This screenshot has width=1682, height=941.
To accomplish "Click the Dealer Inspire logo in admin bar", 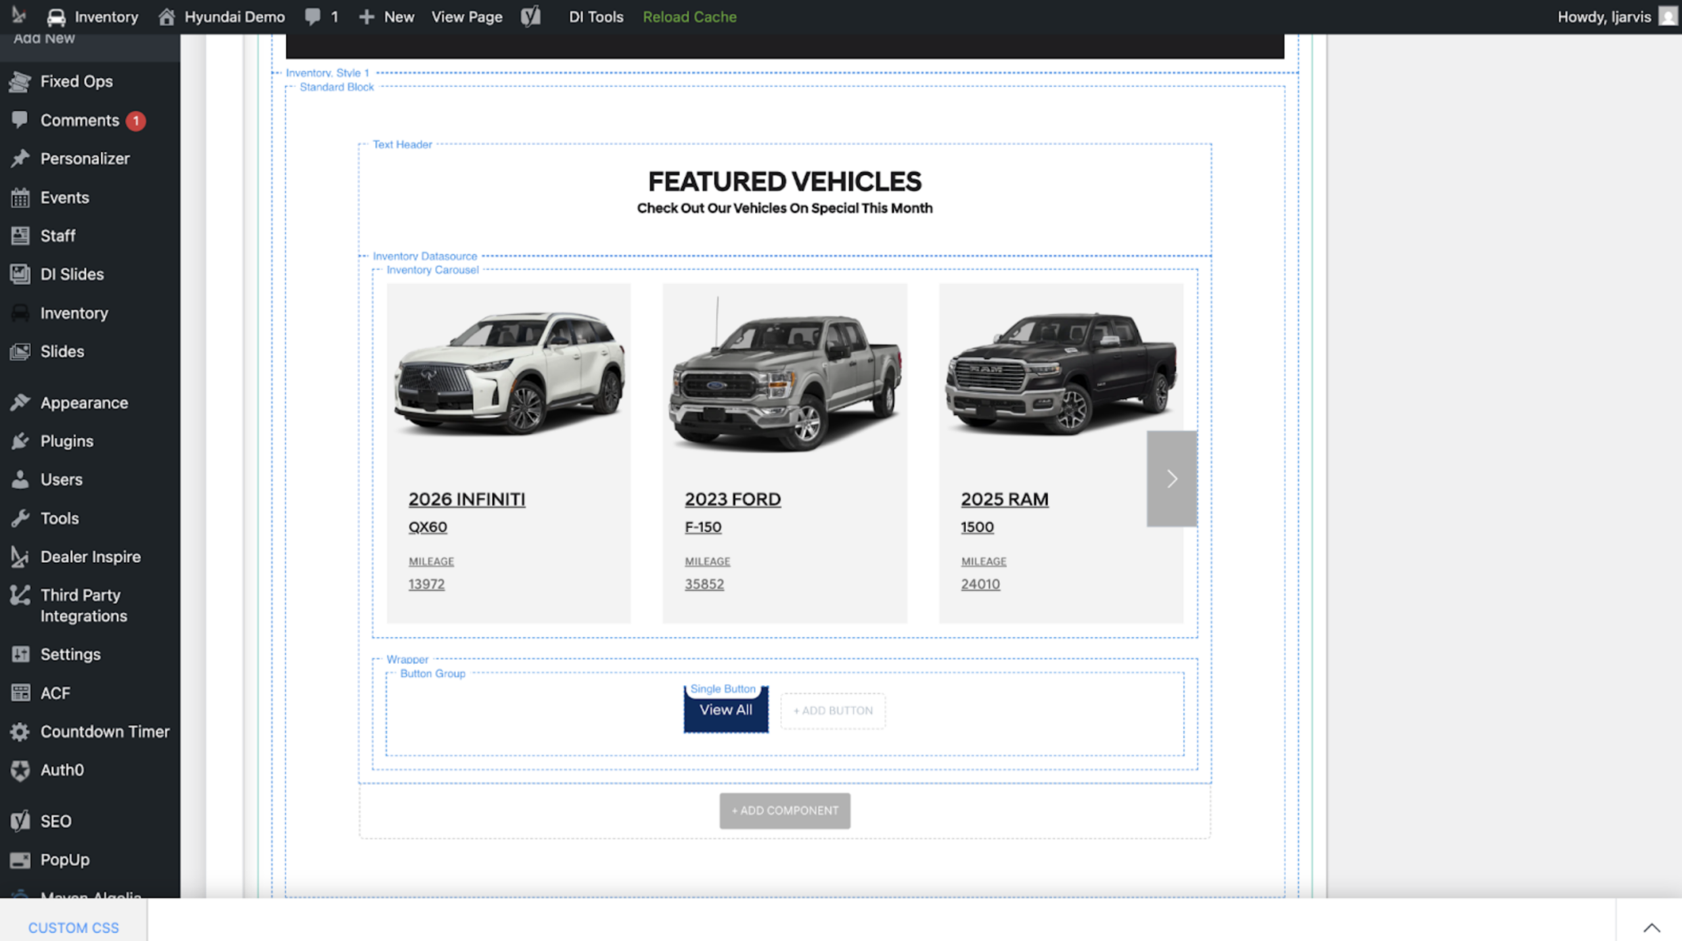I will point(19,16).
